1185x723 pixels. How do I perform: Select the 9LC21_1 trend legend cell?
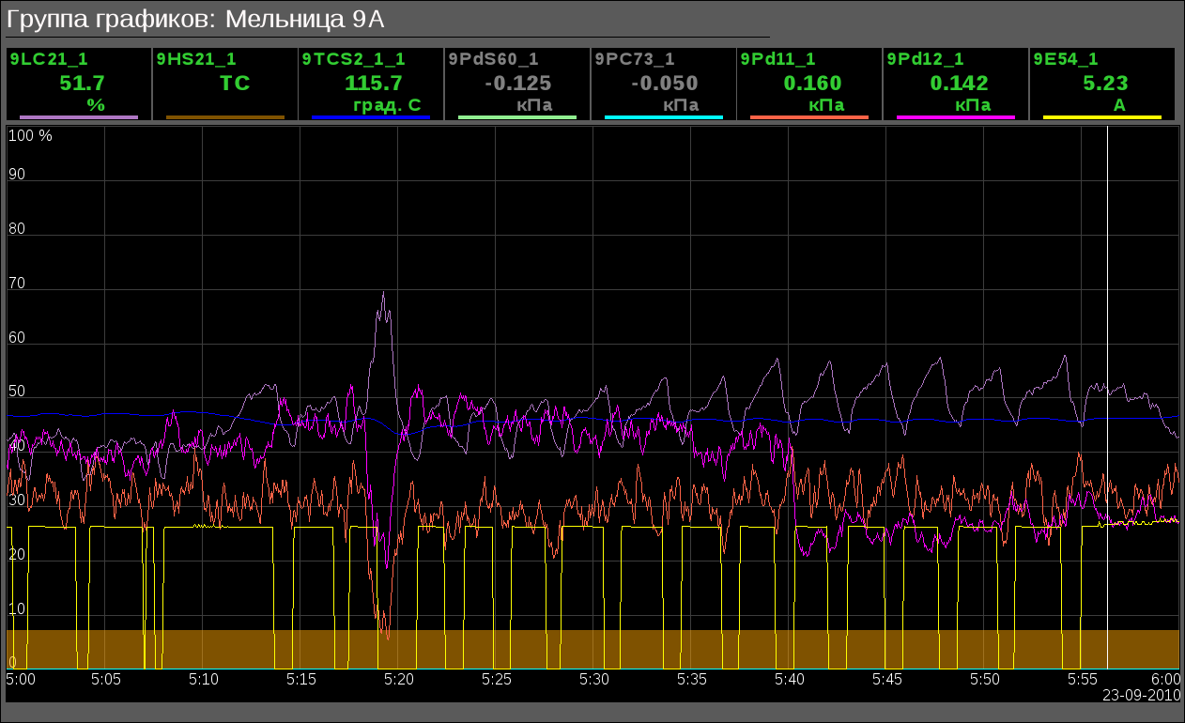point(79,83)
